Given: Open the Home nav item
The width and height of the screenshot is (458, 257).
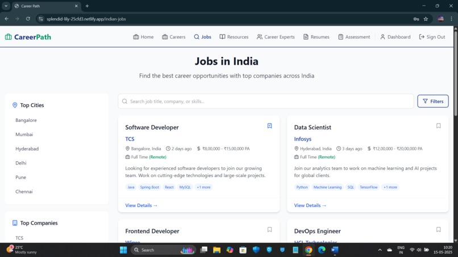Looking at the screenshot, I should click(x=143, y=37).
